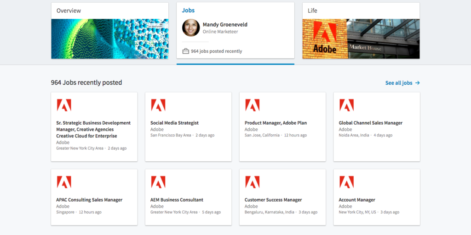Click '5 days ago' on AEM Business Consultant card
The height and width of the screenshot is (235, 471).
(x=212, y=212)
